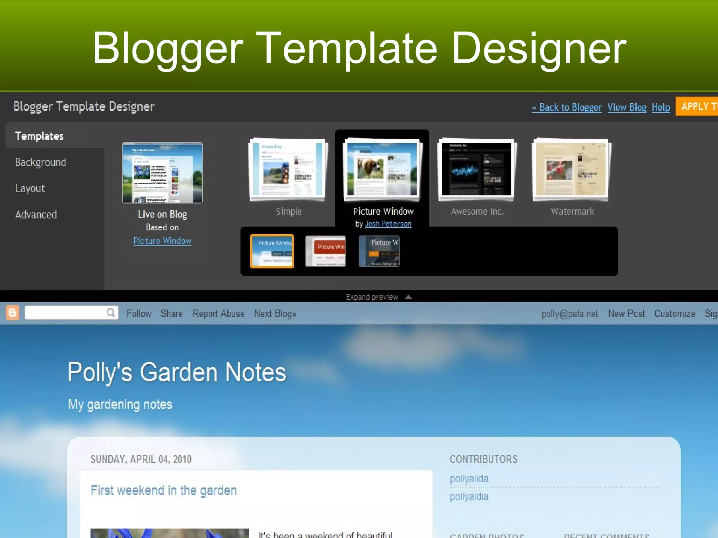This screenshot has height=538, width=718.
Task: Click the pollyalida contributor link
Action: 469,478
